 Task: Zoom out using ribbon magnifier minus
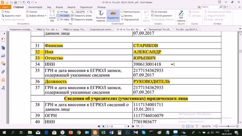click(x=72, y=12)
